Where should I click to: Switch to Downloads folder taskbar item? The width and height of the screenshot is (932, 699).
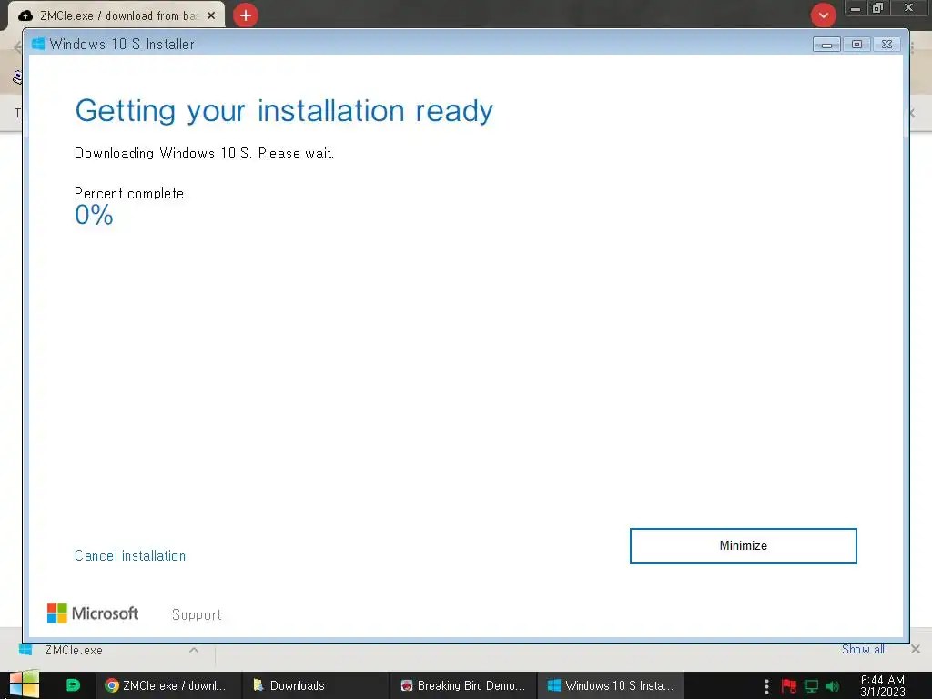pos(315,685)
